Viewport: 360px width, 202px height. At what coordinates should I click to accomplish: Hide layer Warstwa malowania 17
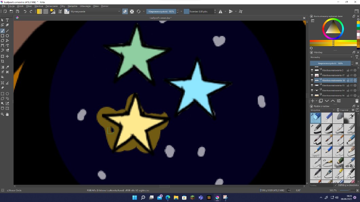coord(312,75)
